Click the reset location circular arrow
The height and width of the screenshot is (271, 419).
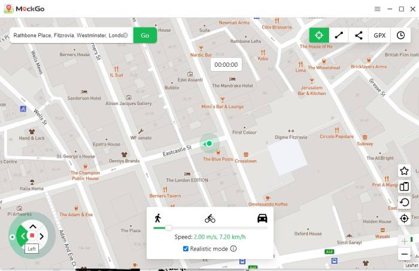point(404,202)
